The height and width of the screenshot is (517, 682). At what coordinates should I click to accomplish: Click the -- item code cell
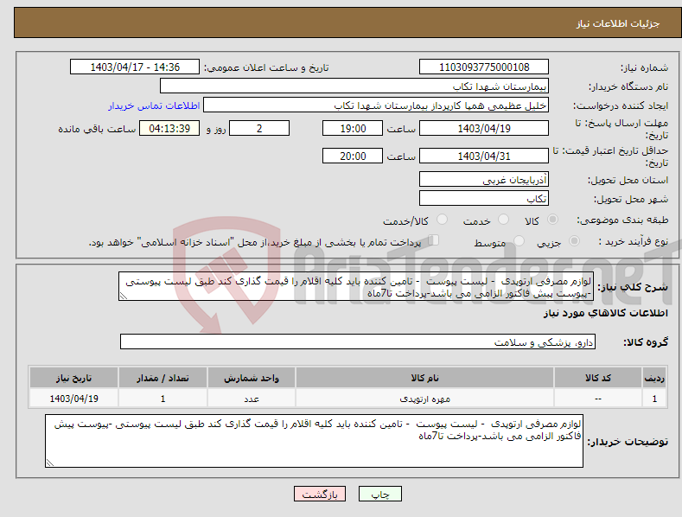(598, 399)
